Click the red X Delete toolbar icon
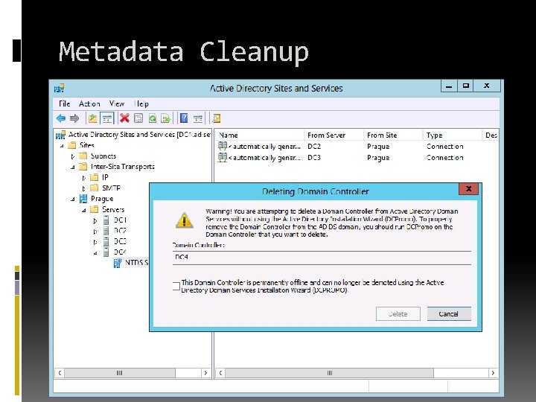 [x=124, y=118]
